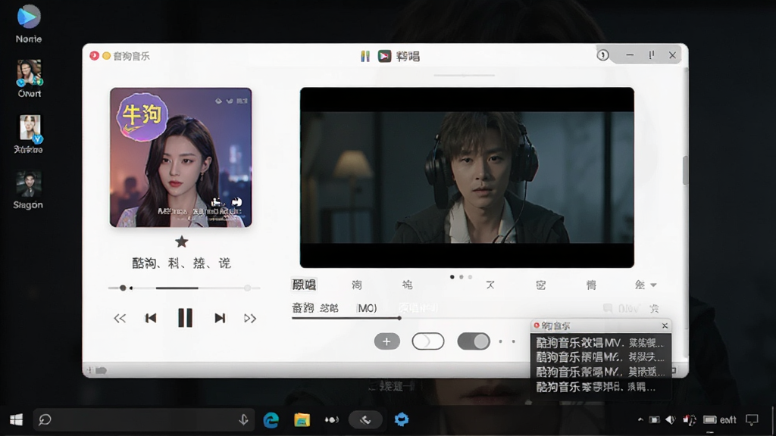Open the Nonte desktop shortcut
Image resolution: width=776 pixels, height=436 pixels.
click(x=28, y=23)
